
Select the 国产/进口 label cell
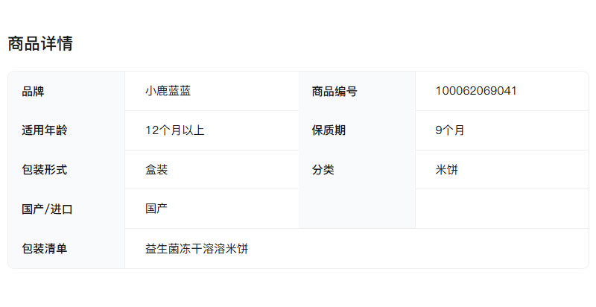coord(48,209)
